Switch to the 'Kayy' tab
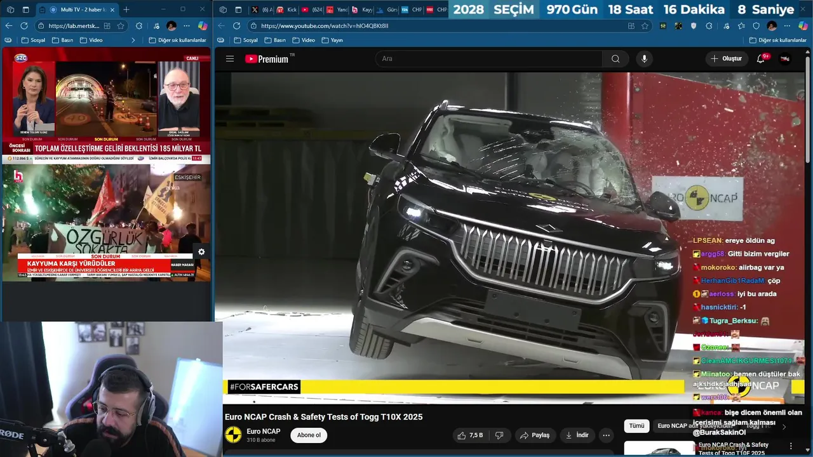 (x=362, y=10)
